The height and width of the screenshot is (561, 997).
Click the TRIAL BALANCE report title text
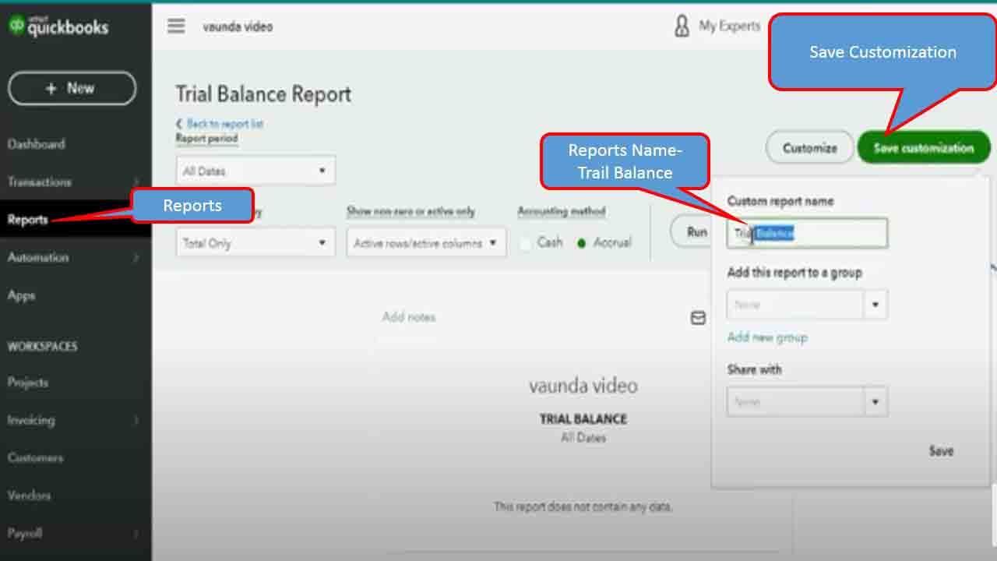(x=583, y=419)
